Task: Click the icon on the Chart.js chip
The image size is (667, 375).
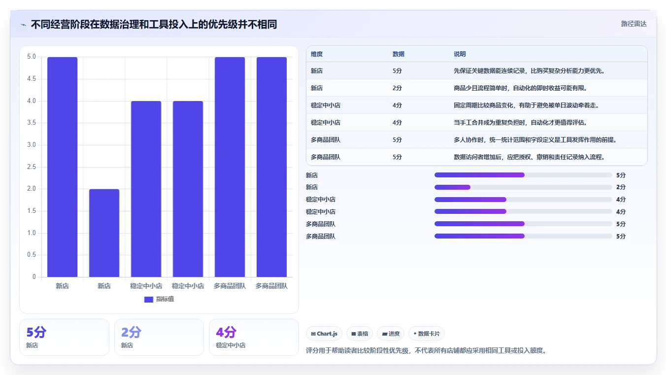Action: pyautogui.click(x=313, y=334)
